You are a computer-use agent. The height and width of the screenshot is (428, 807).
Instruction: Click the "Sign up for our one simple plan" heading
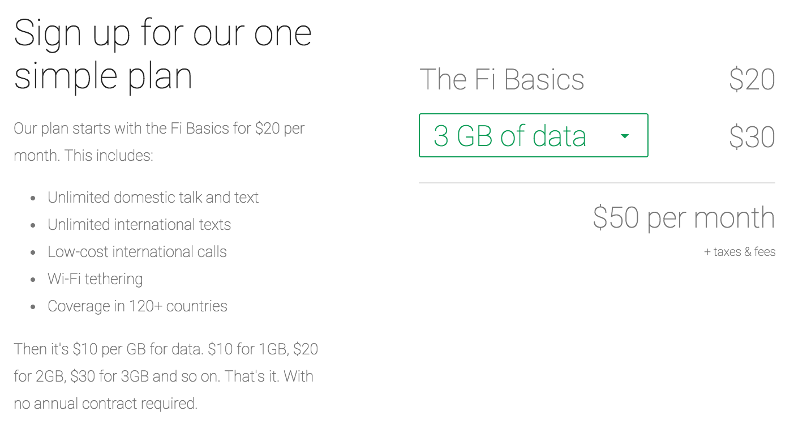click(163, 54)
